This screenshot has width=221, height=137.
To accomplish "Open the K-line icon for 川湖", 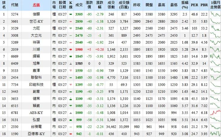I will pos(71,49).
